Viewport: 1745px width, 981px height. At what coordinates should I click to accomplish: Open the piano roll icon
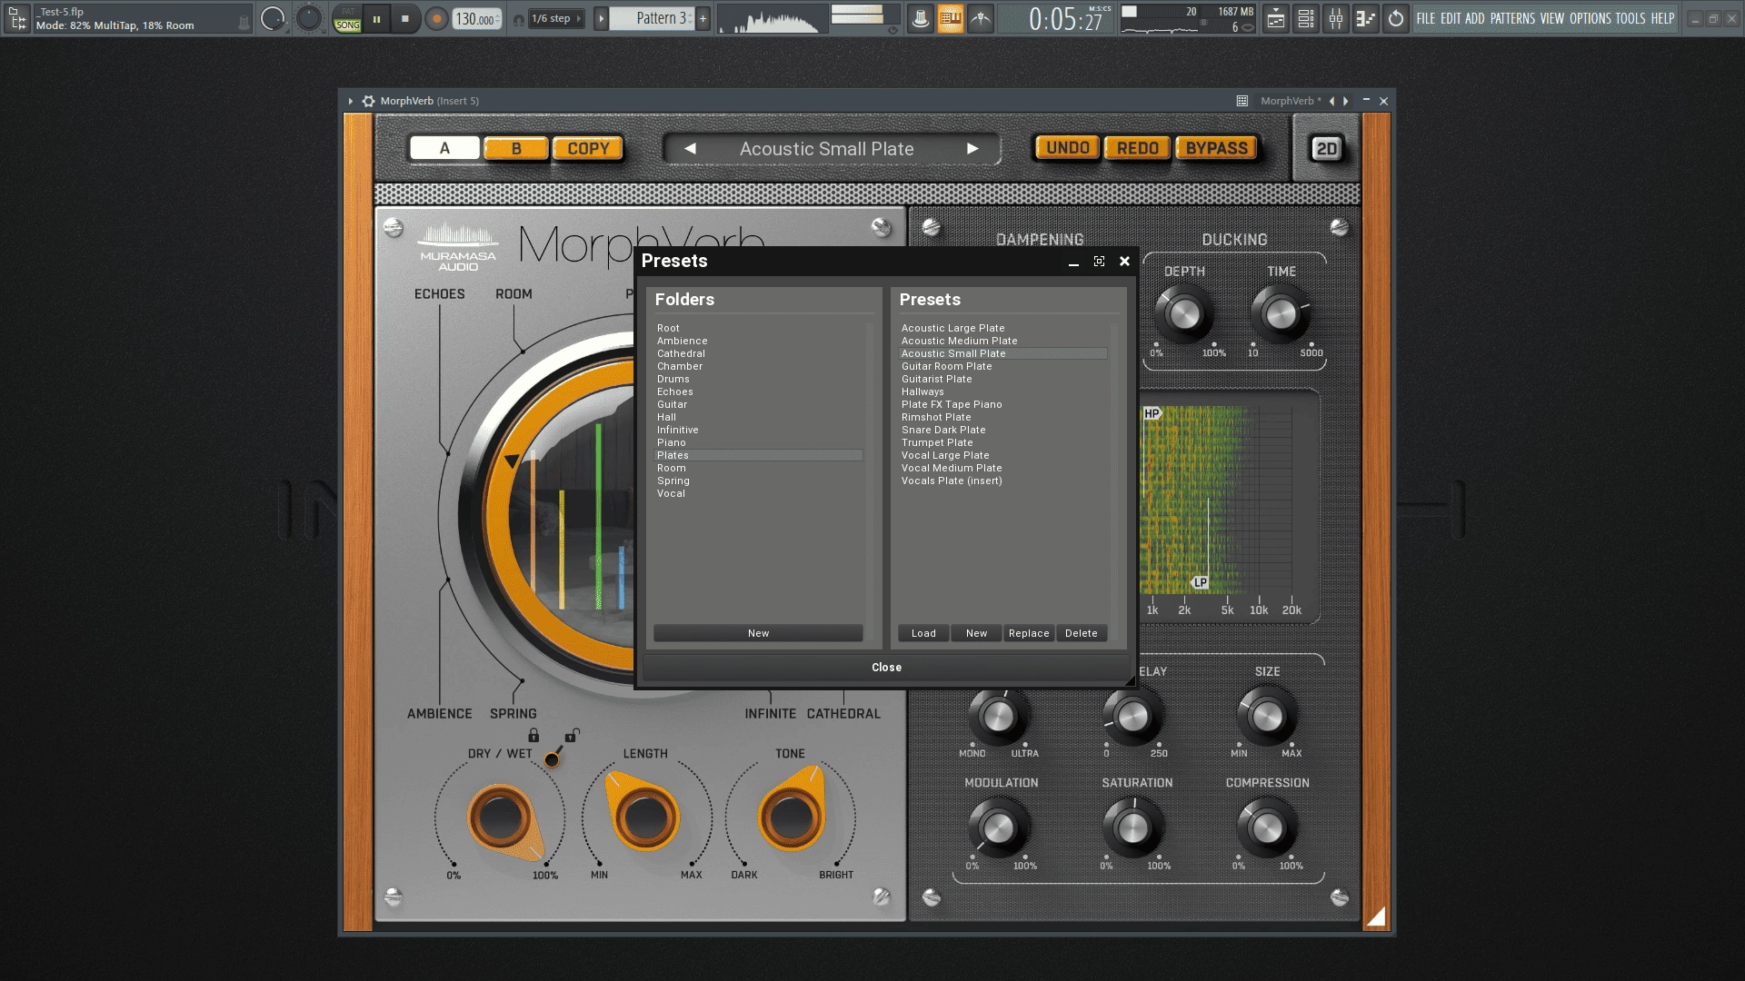[x=1366, y=18]
